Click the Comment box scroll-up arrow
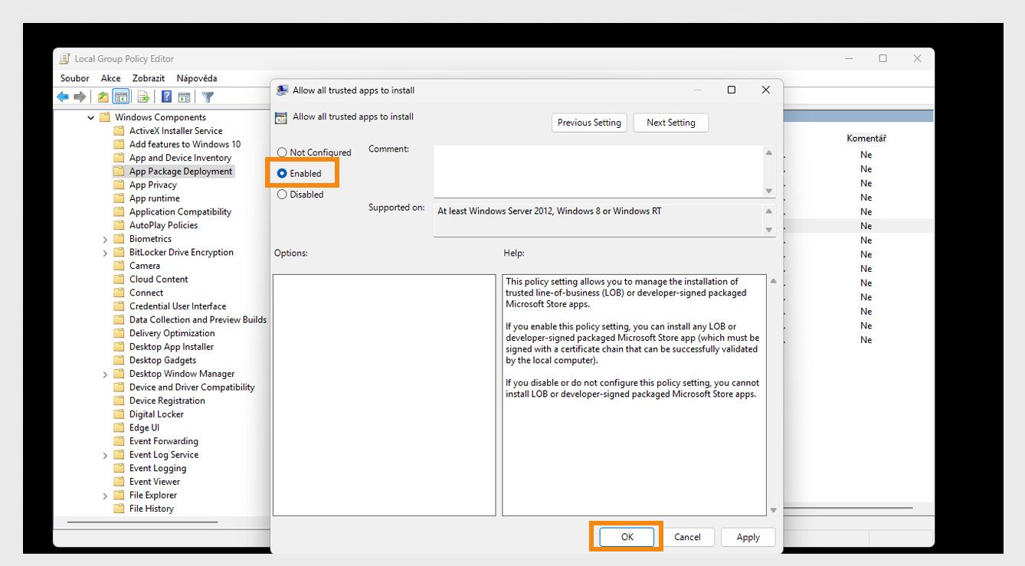 point(769,152)
